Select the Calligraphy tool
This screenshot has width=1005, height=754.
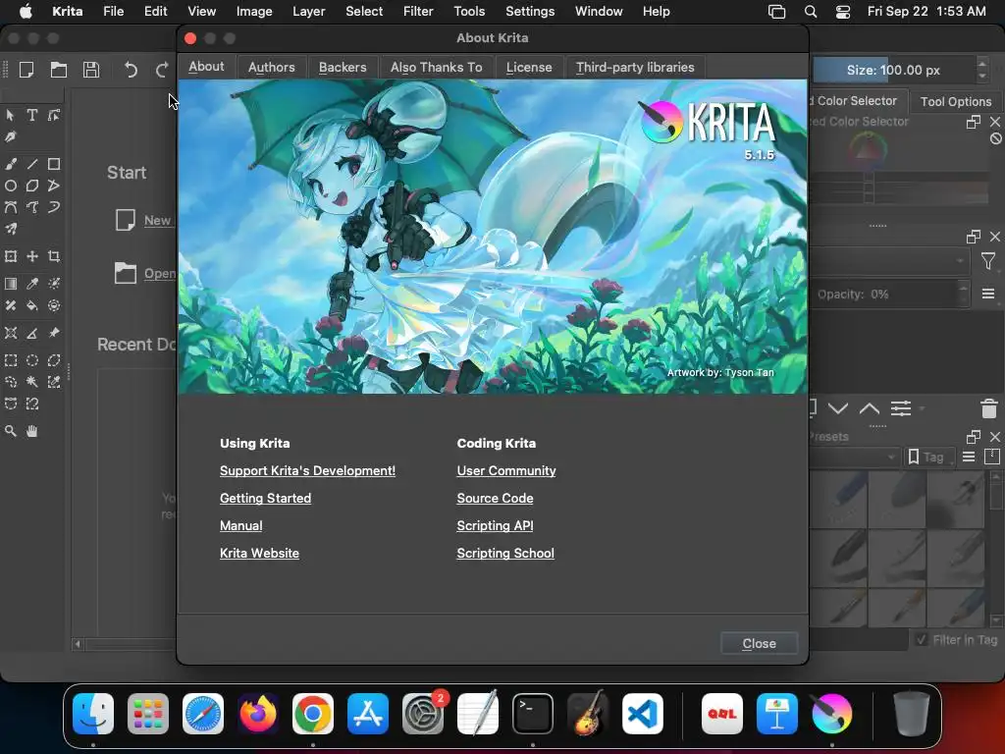click(x=11, y=136)
